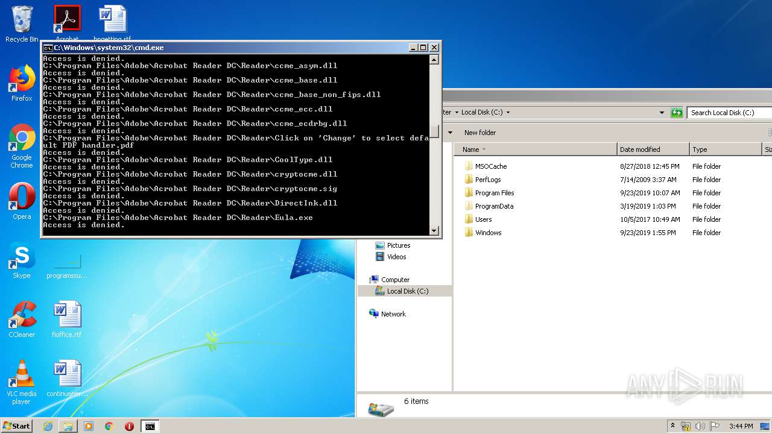Launch Firefox from the desktop
772x434 pixels.
22,84
